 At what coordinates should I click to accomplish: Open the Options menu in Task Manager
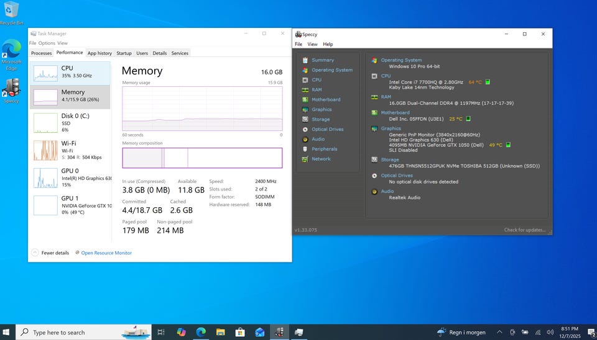point(47,43)
